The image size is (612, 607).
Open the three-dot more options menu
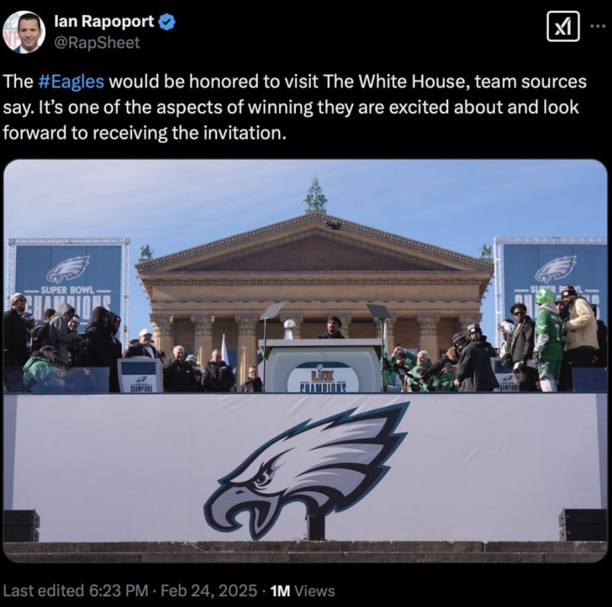[596, 26]
